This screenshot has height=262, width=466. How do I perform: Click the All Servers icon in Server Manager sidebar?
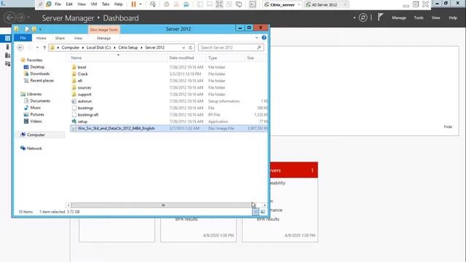7,55
